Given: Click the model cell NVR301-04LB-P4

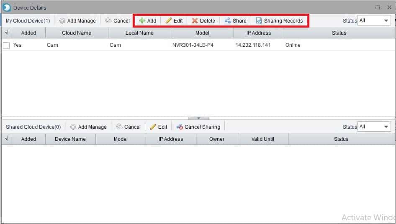Looking at the screenshot, I should coord(193,45).
